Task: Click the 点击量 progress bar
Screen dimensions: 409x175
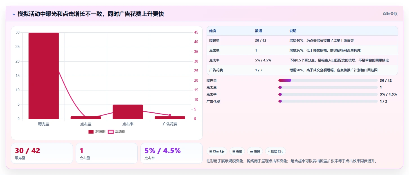Action: [328, 87]
